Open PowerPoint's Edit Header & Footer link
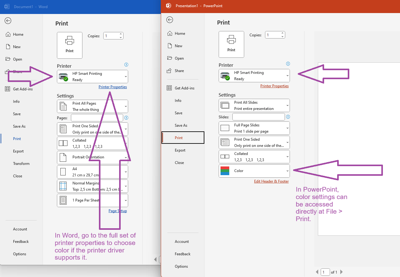This screenshot has height=277, width=400. (271, 181)
